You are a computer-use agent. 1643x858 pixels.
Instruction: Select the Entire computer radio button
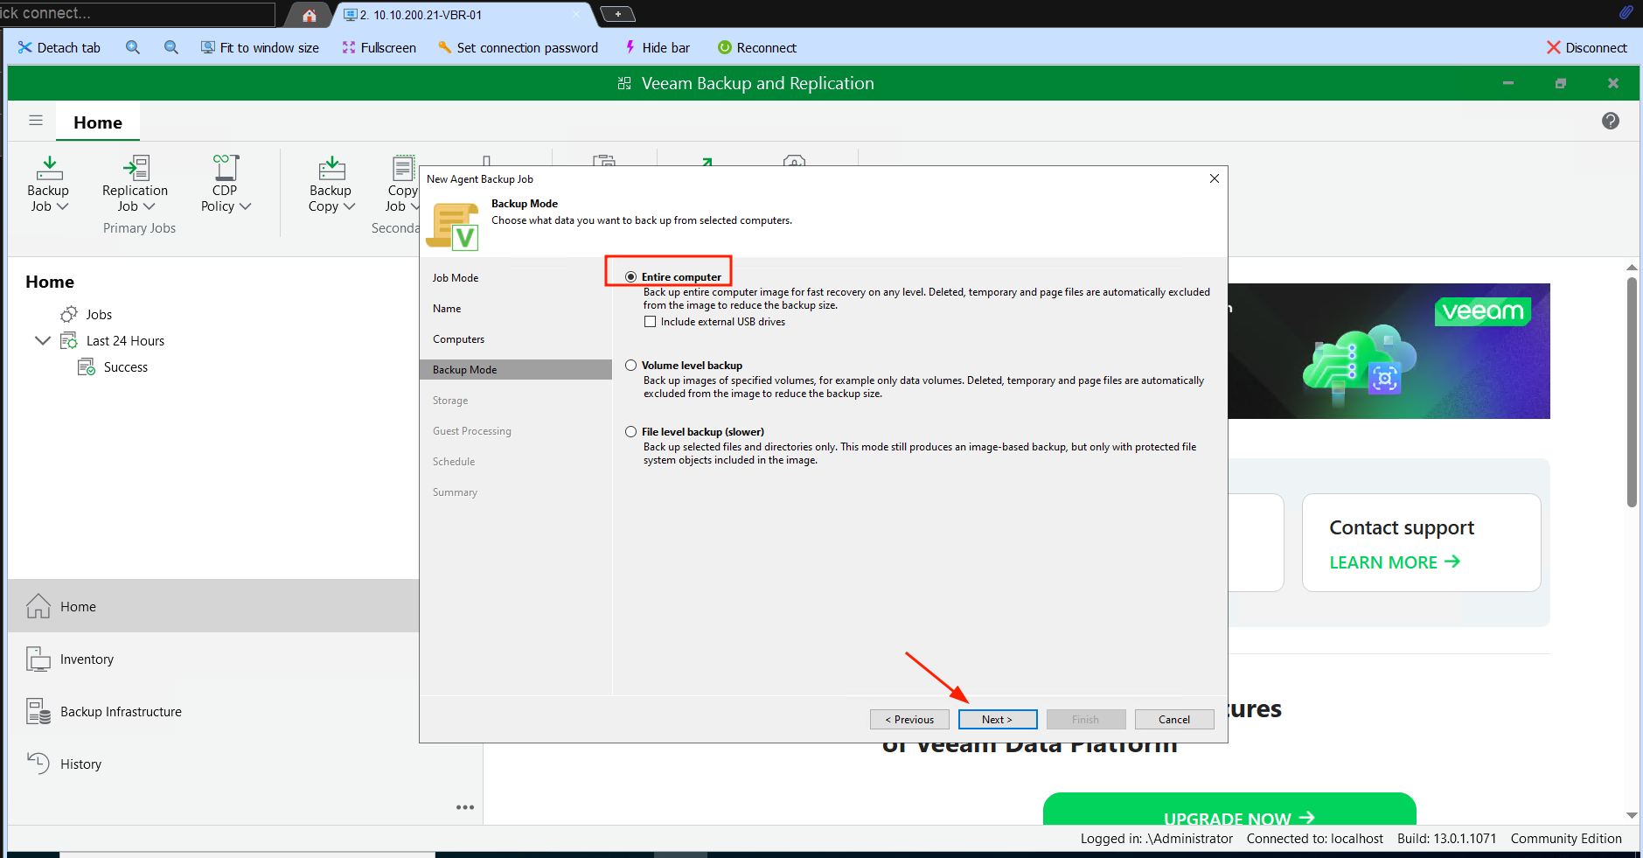click(x=630, y=276)
